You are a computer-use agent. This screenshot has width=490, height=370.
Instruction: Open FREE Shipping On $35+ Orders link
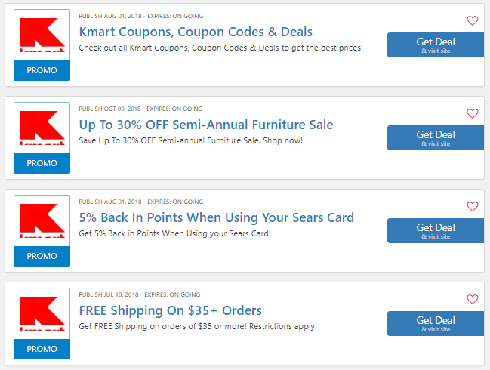171,310
